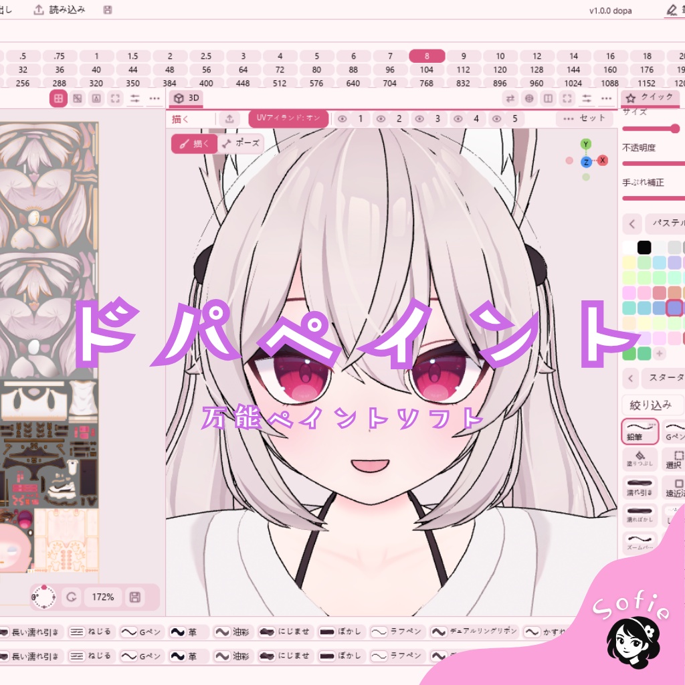Select layer number 5

515,119
